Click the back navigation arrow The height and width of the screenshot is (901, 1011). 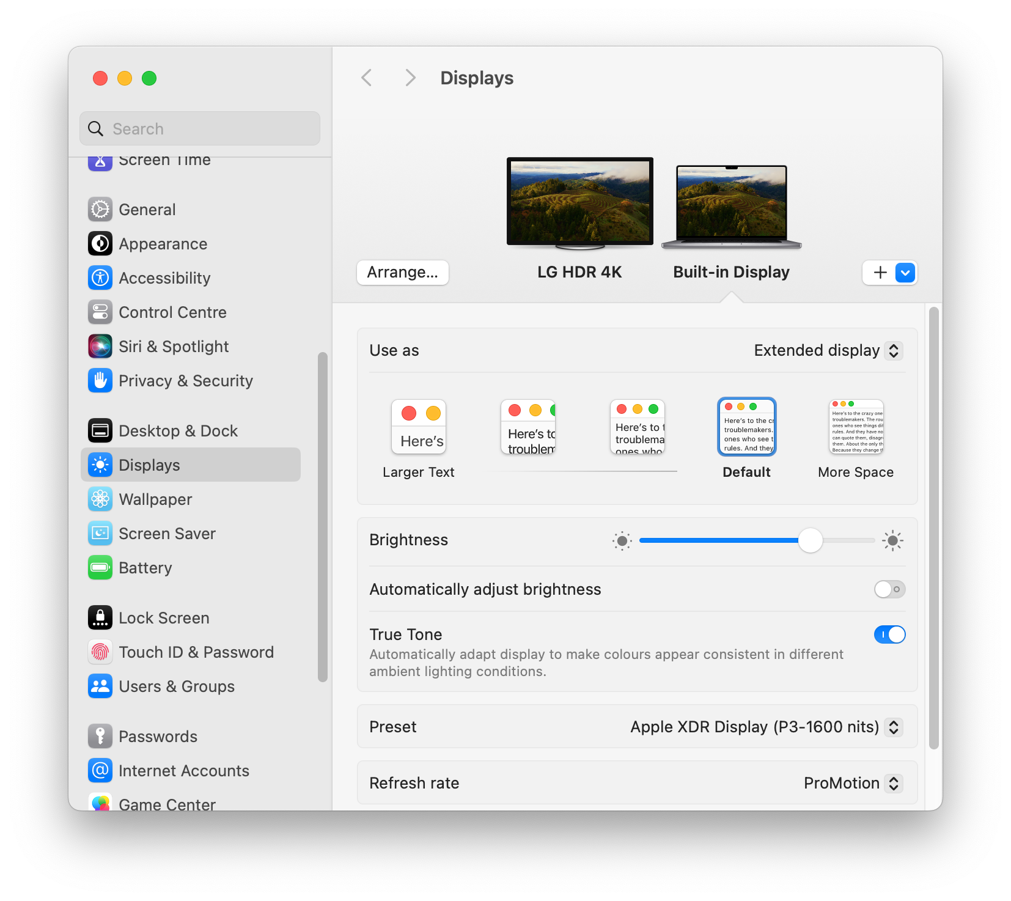click(x=367, y=78)
